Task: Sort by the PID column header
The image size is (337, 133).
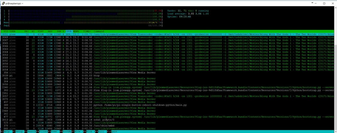Action: coord(6,31)
